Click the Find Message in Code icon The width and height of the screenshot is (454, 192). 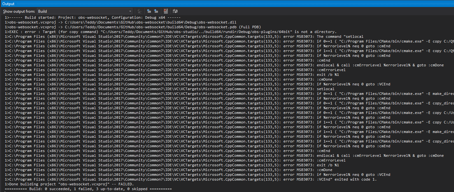140,11
